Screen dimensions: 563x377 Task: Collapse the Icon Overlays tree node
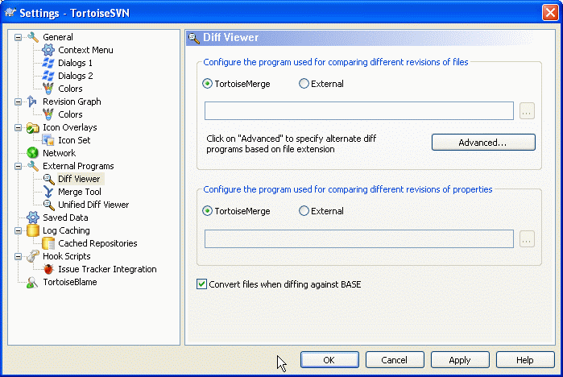[18, 127]
